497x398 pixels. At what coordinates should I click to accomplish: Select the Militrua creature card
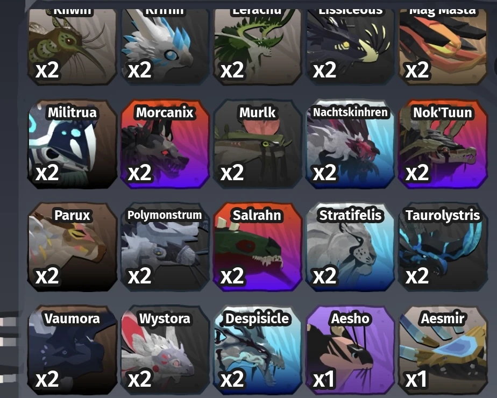pyautogui.click(x=72, y=144)
